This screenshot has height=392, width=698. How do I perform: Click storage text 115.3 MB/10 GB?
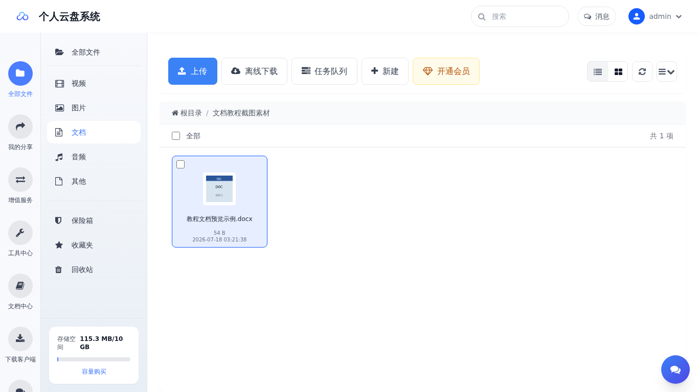tap(101, 343)
